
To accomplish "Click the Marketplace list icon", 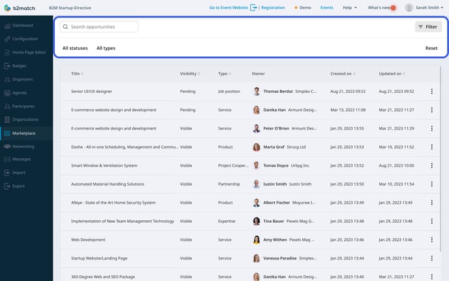I will 7,133.
